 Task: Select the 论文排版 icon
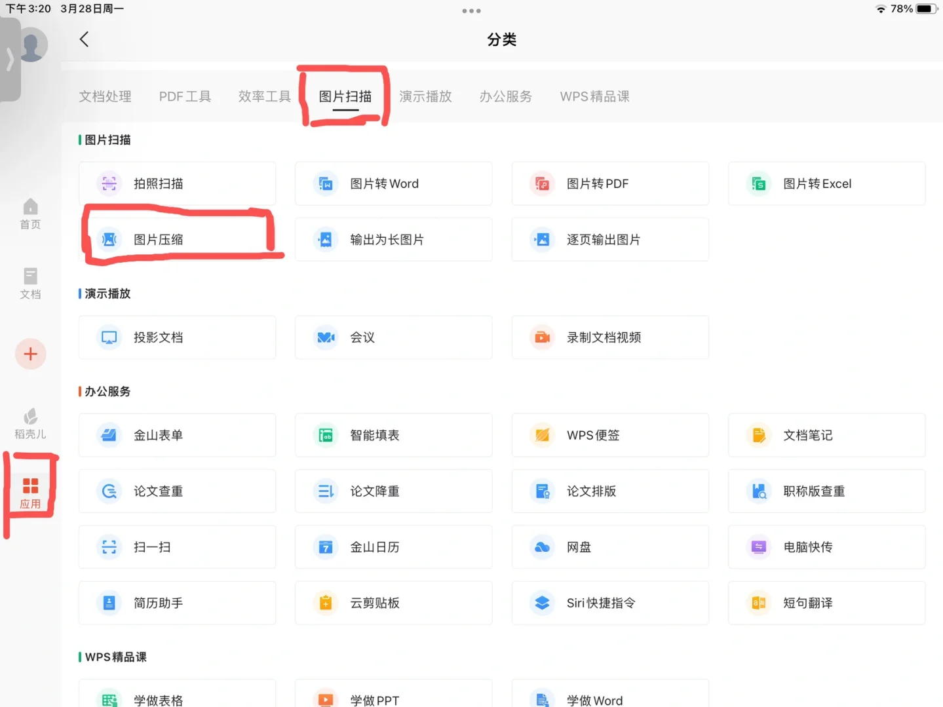(542, 491)
